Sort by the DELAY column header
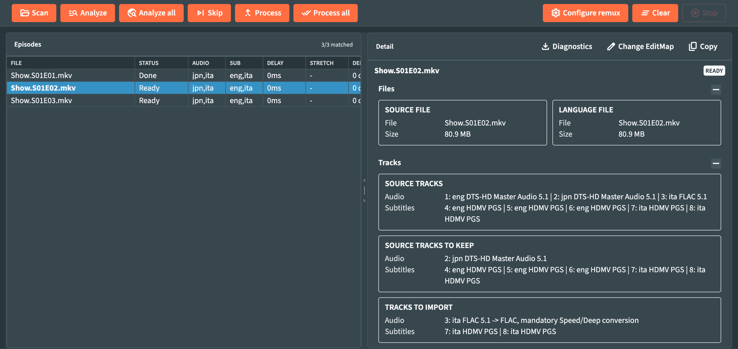This screenshot has height=349, width=738. pos(285,63)
